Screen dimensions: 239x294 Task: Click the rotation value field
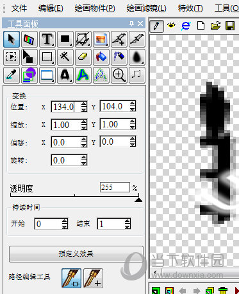[x=66, y=160]
